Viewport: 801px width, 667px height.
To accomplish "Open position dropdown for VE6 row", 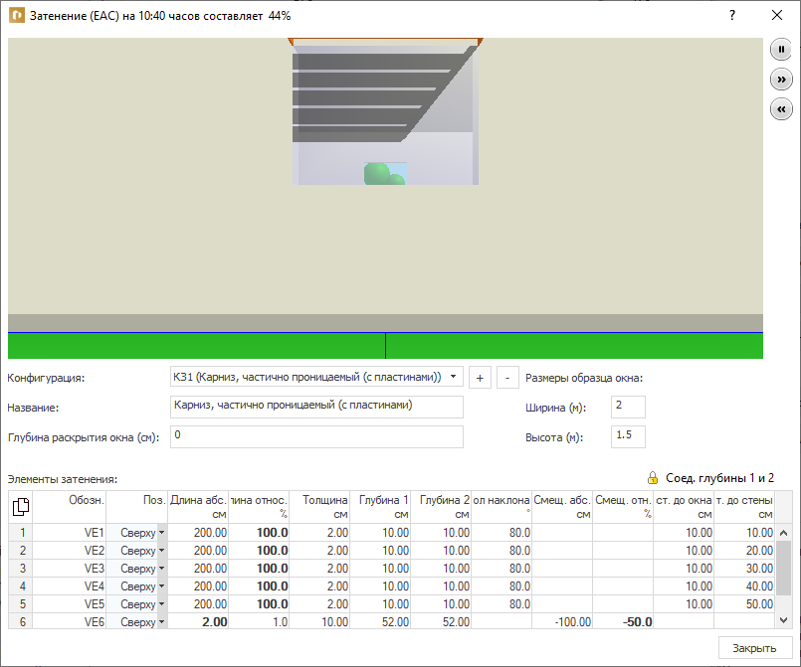I will pos(161,621).
